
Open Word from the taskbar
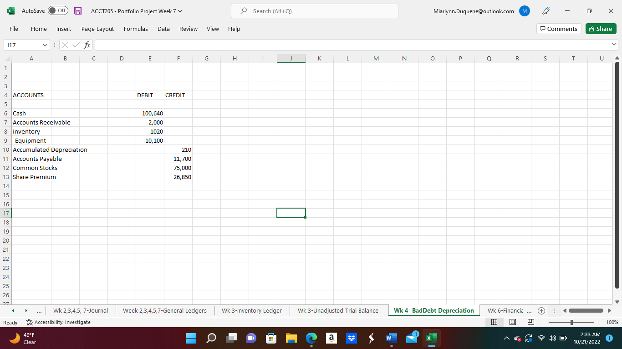[x=391, y=338]
